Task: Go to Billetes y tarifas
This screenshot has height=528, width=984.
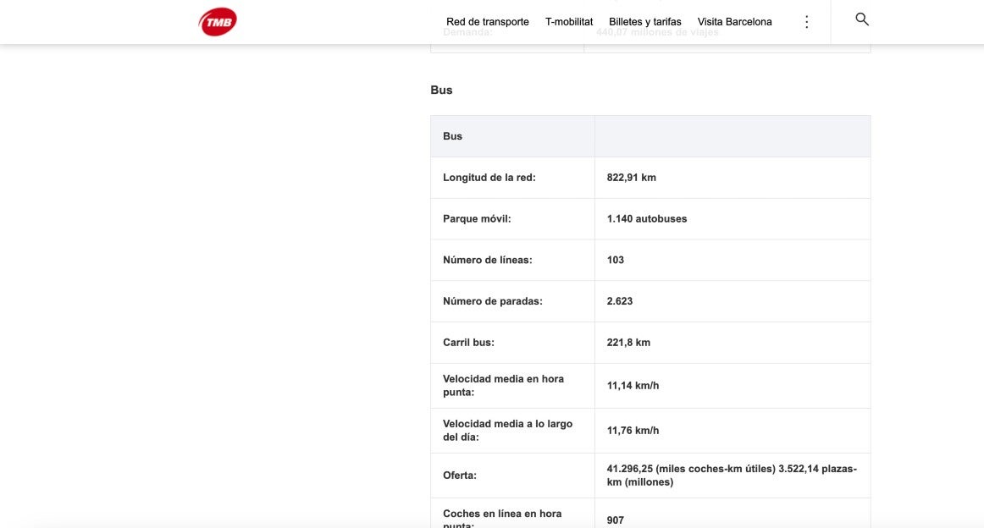Action: [x=644, y=22]
